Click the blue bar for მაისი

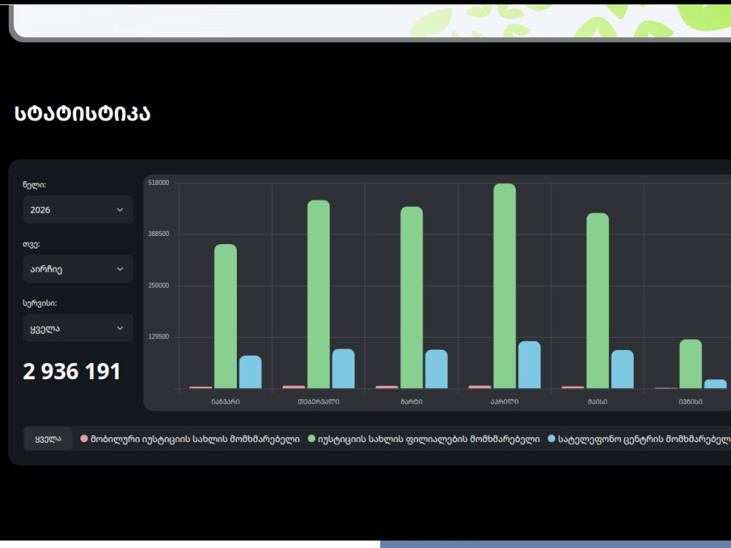click(x=622, y=369)
